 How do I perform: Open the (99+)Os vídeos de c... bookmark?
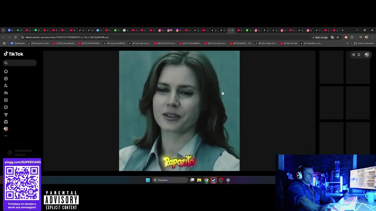coord(266,43)
